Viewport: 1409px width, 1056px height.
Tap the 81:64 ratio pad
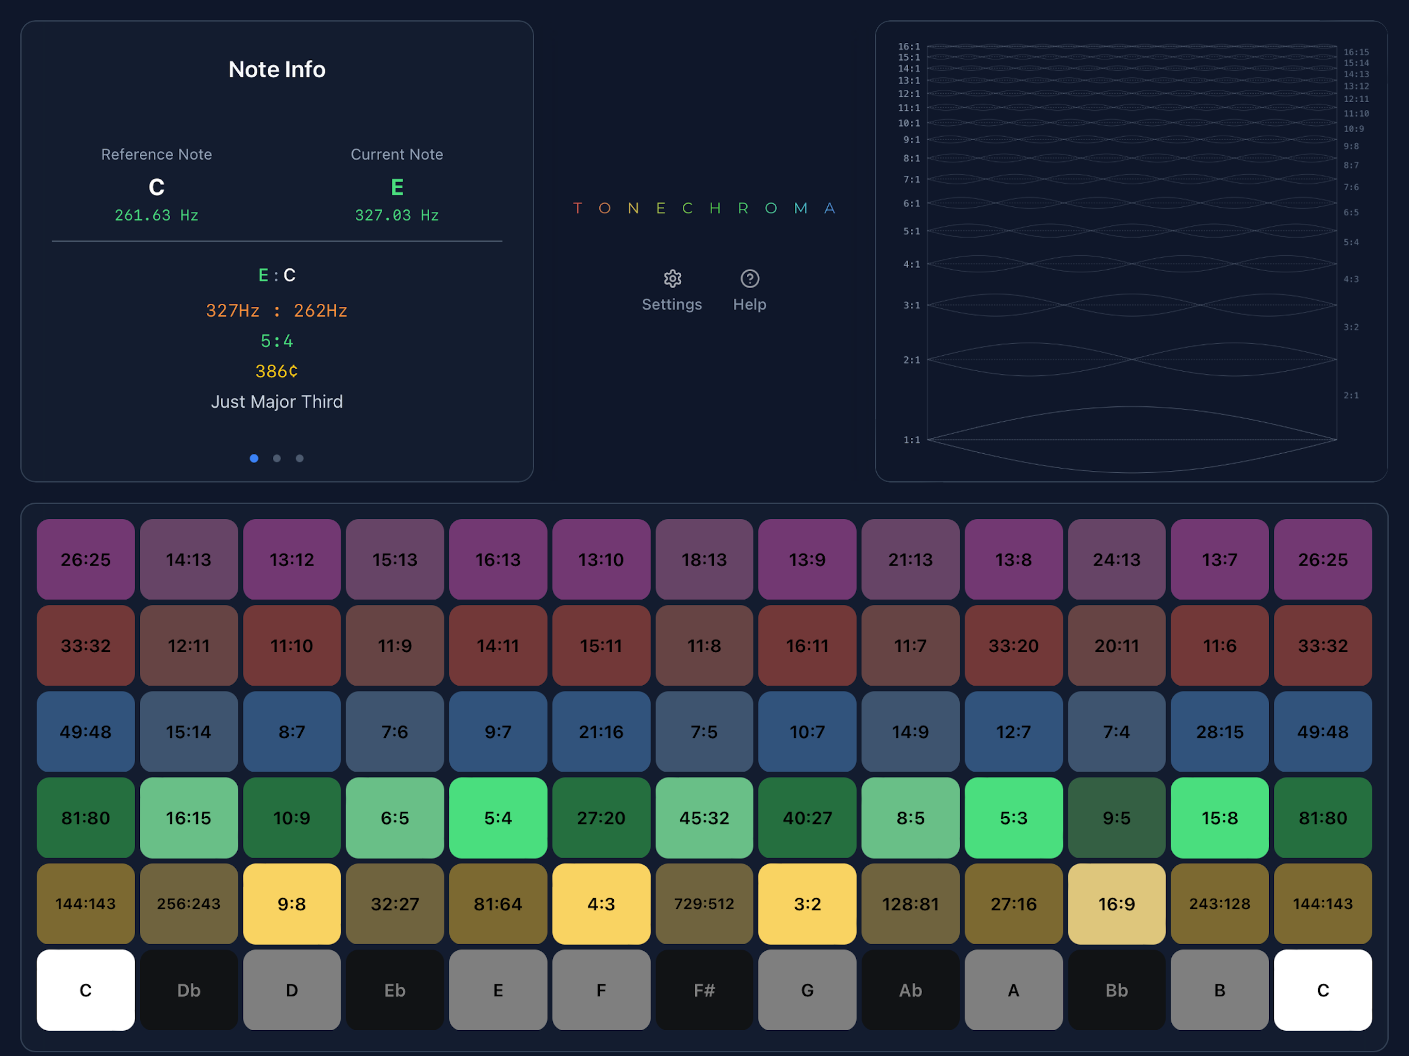coord(498,903)
